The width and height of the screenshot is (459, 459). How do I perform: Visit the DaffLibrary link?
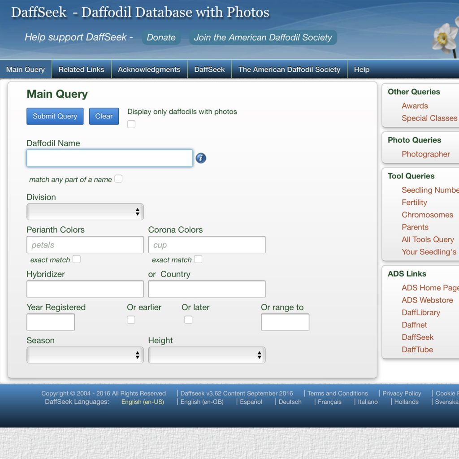click(420, 312)
